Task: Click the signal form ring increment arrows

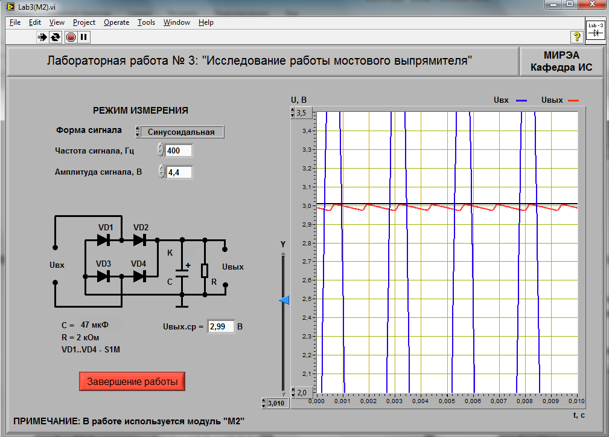Action: point(137,132)
